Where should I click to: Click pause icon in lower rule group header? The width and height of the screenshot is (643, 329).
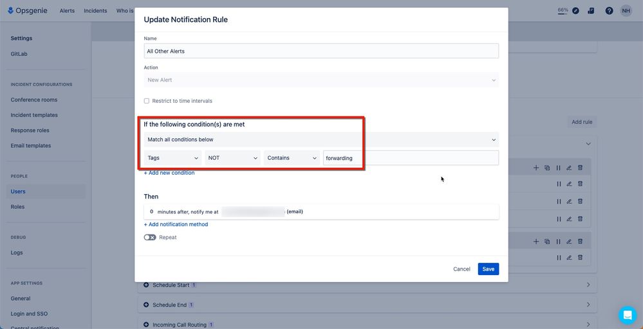tap(558, 242)
